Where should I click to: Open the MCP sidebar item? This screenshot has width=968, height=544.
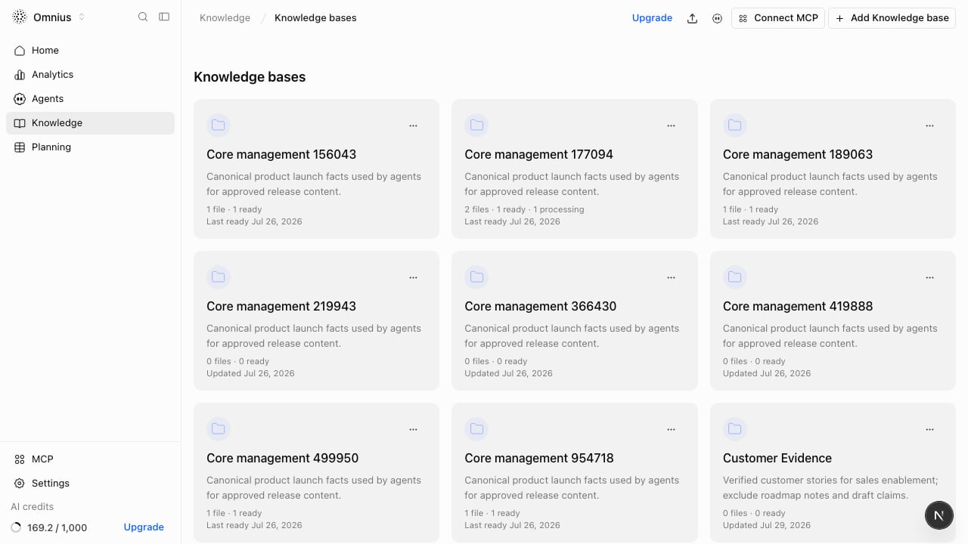point(90,459)
